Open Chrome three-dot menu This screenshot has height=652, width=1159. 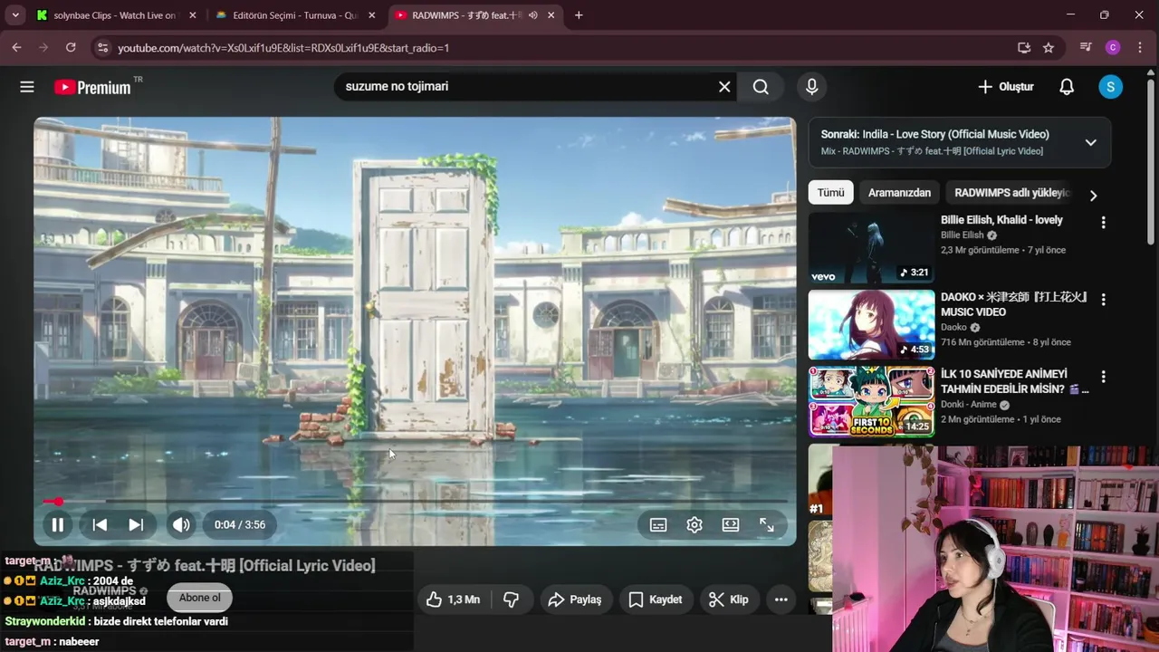(1141, 47)
